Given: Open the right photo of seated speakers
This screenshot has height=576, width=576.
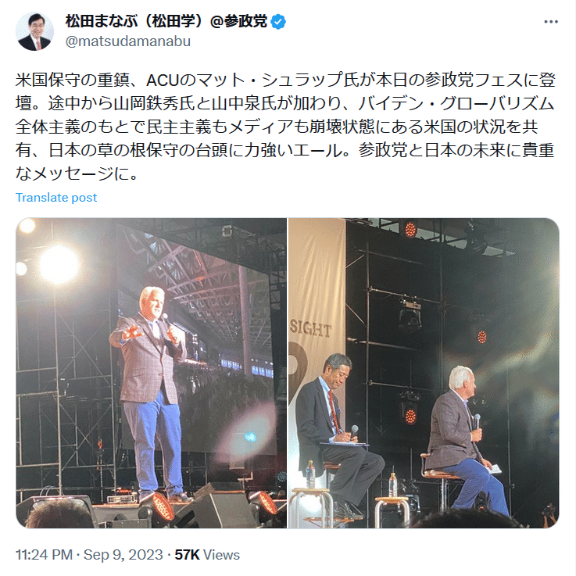Looking at the screenshot, I should (424, 373).
